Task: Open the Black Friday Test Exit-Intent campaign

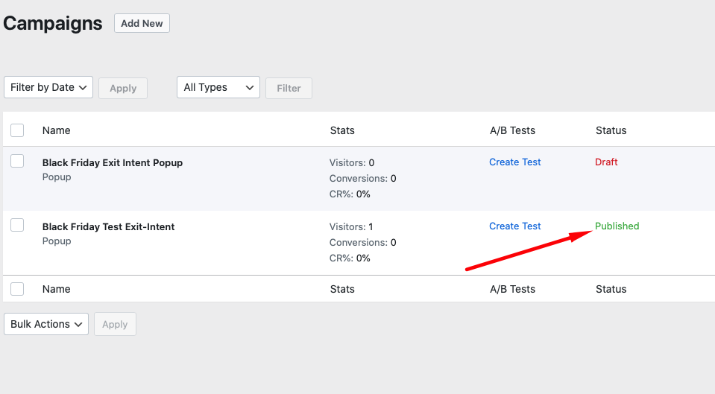Action: pyautogui.click(x=108, y=226)
